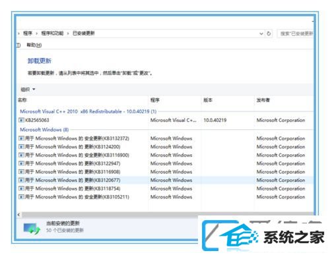Click Microsoft Visual C+... program cell
This screenshot has height=255, width=330.
click(x=174, y=120)
